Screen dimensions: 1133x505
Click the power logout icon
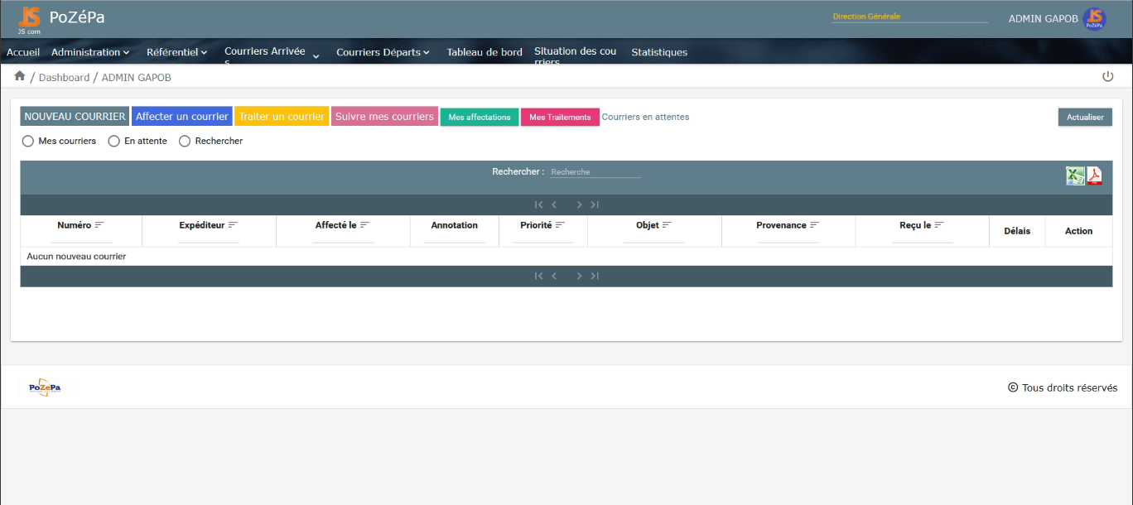[x=1107, y=77]
